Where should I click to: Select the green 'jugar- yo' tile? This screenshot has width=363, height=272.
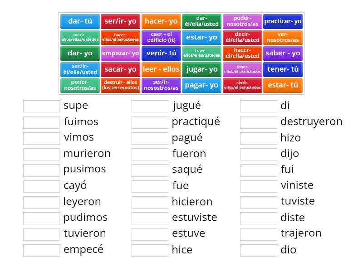[x=201, y=69]
